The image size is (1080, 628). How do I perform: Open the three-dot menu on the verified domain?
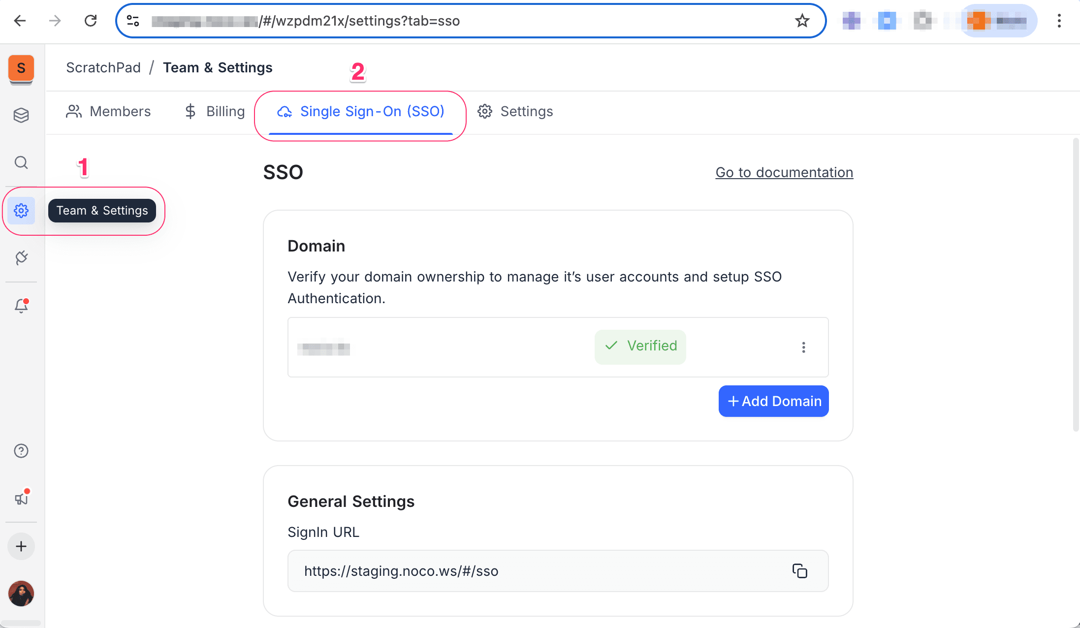point(803,347)
